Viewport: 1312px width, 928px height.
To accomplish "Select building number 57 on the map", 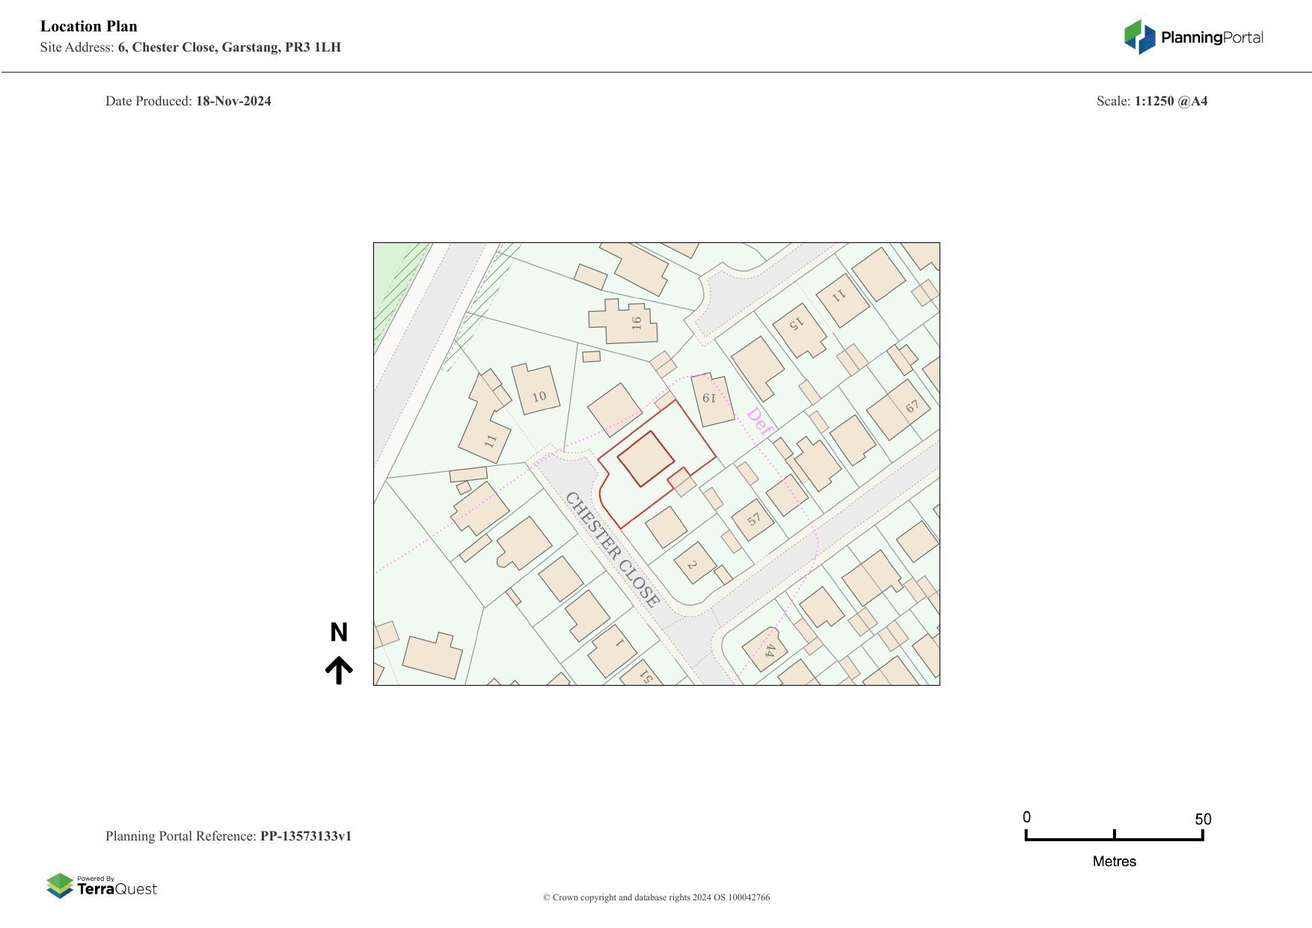I will [753, 519].
